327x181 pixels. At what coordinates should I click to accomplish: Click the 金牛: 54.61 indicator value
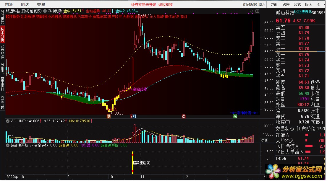(x=74, y=11)
